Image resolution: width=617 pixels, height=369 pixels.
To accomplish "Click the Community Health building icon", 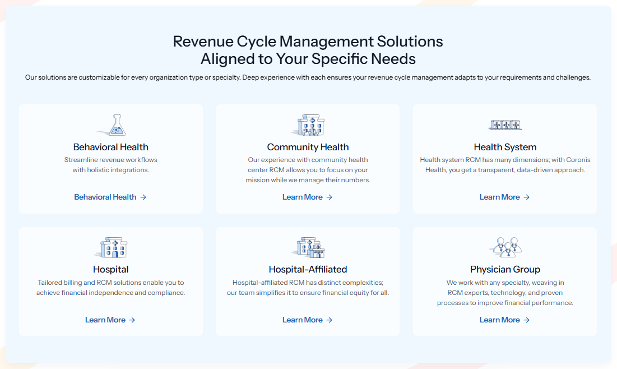I will 308,125.
